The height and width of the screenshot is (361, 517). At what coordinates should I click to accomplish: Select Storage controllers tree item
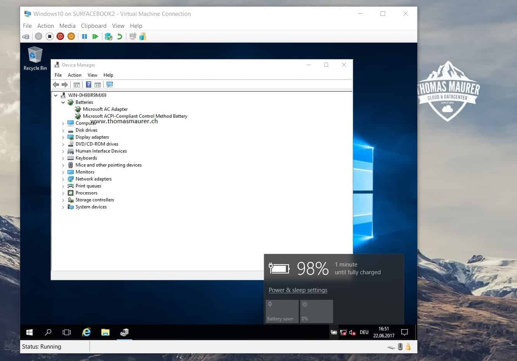pyautogui.click(x=95, y=200)
